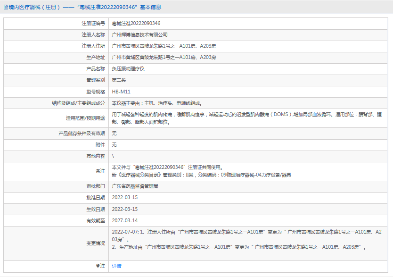Click remark line 本文件与注册证共同使用

[x=167, y=168]
